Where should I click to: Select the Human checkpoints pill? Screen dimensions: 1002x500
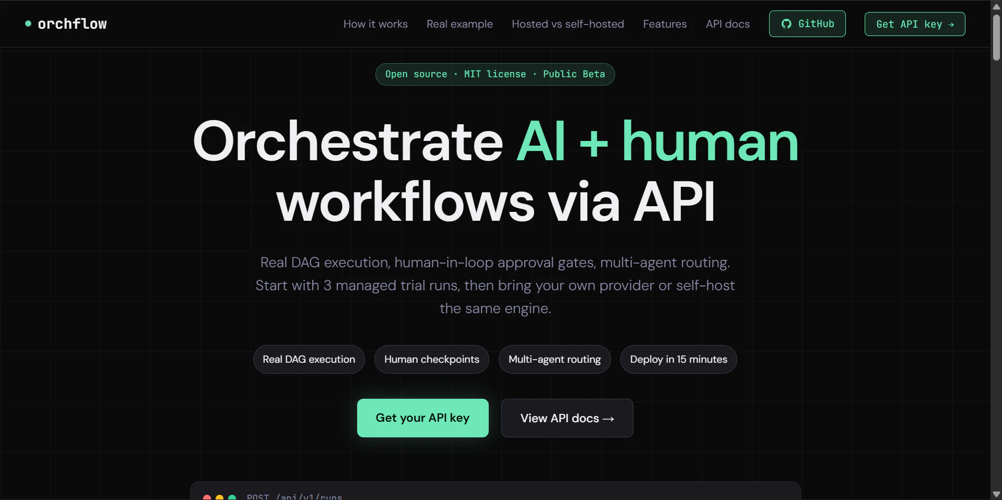(x=432, y=359)
